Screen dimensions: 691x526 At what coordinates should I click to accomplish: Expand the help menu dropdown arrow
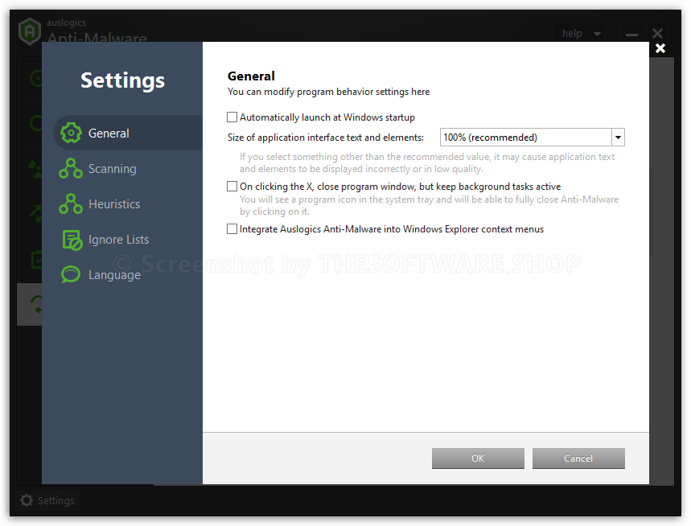597,34
